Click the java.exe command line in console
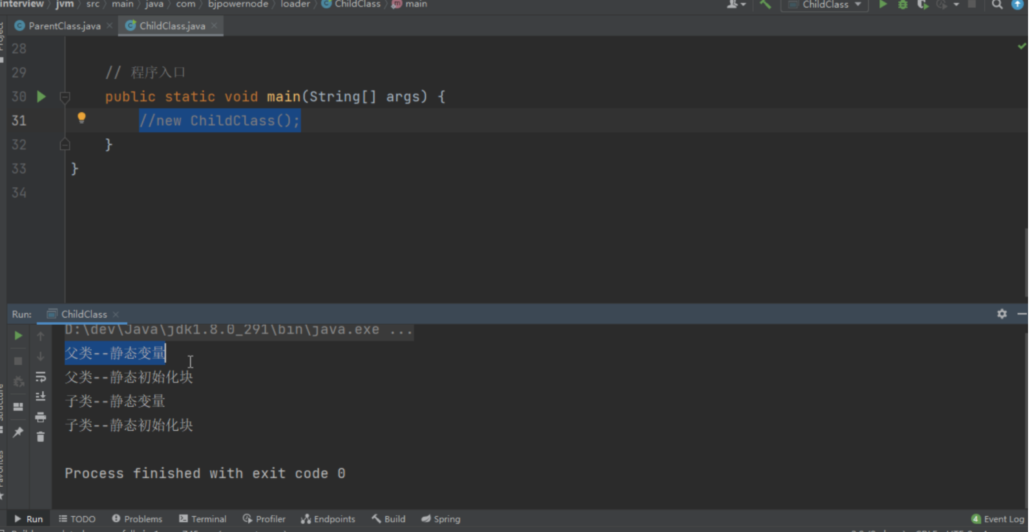 coord(238,330)
